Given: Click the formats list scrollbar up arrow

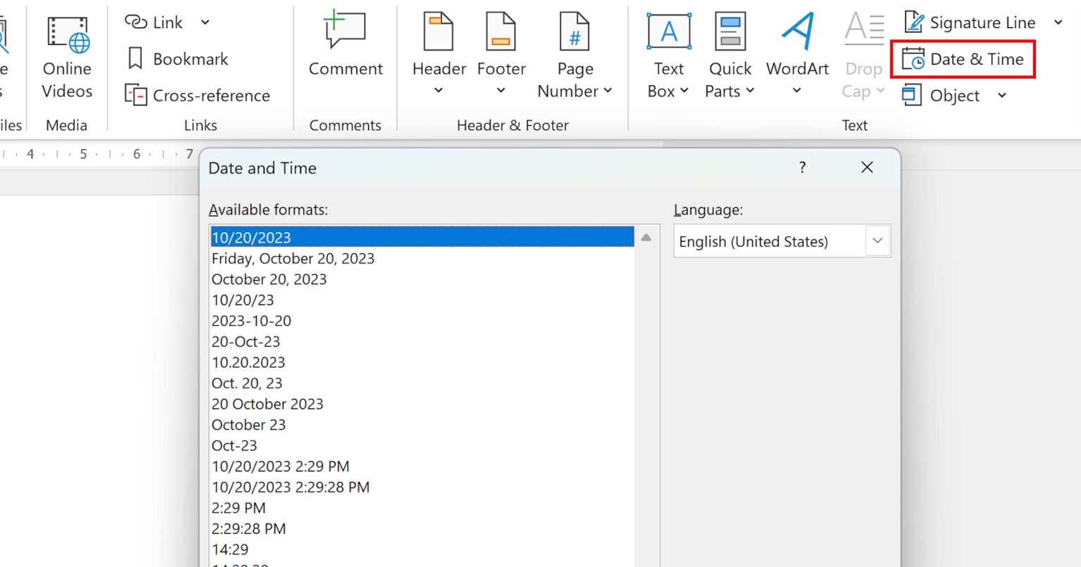Looking at the screenshot, I should tap(645, 237).
